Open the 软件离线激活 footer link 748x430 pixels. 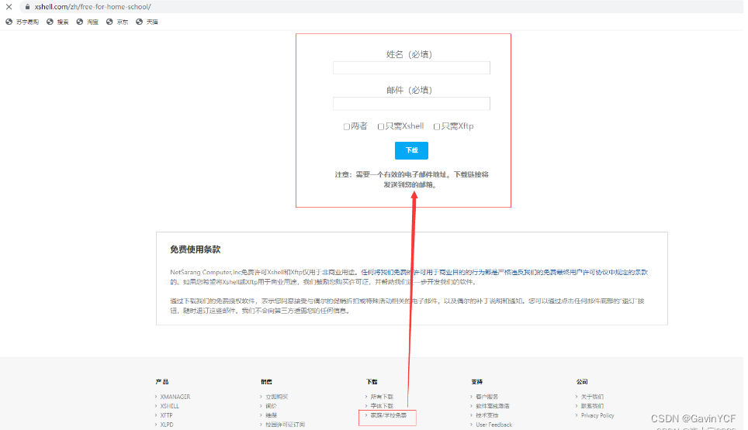[492, 406]
